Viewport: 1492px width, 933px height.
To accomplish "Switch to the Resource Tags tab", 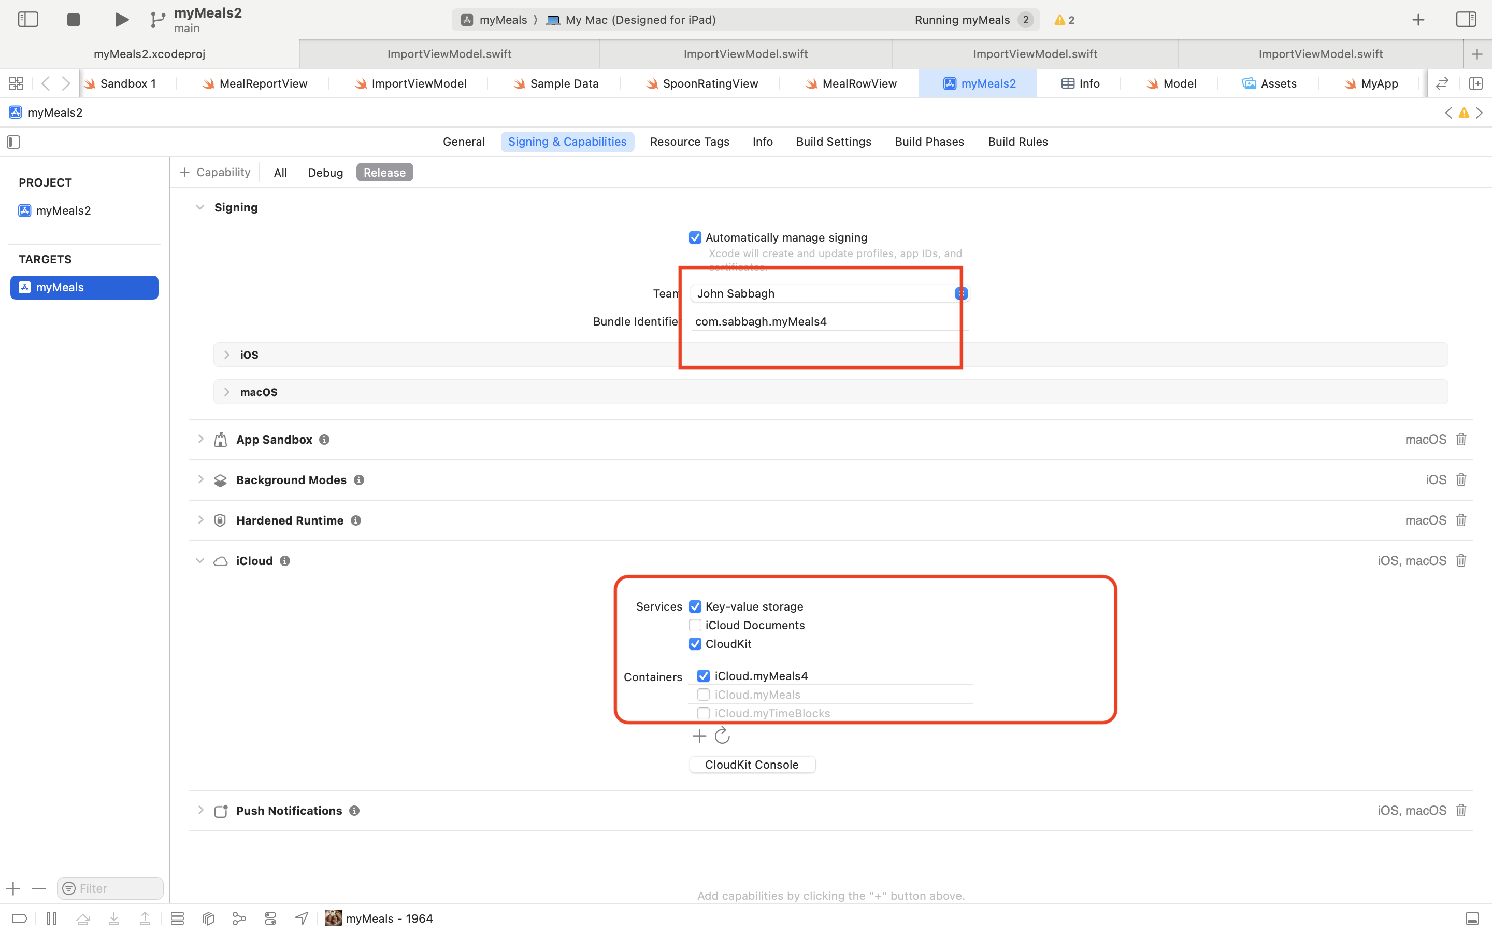I will pos(690,142).
